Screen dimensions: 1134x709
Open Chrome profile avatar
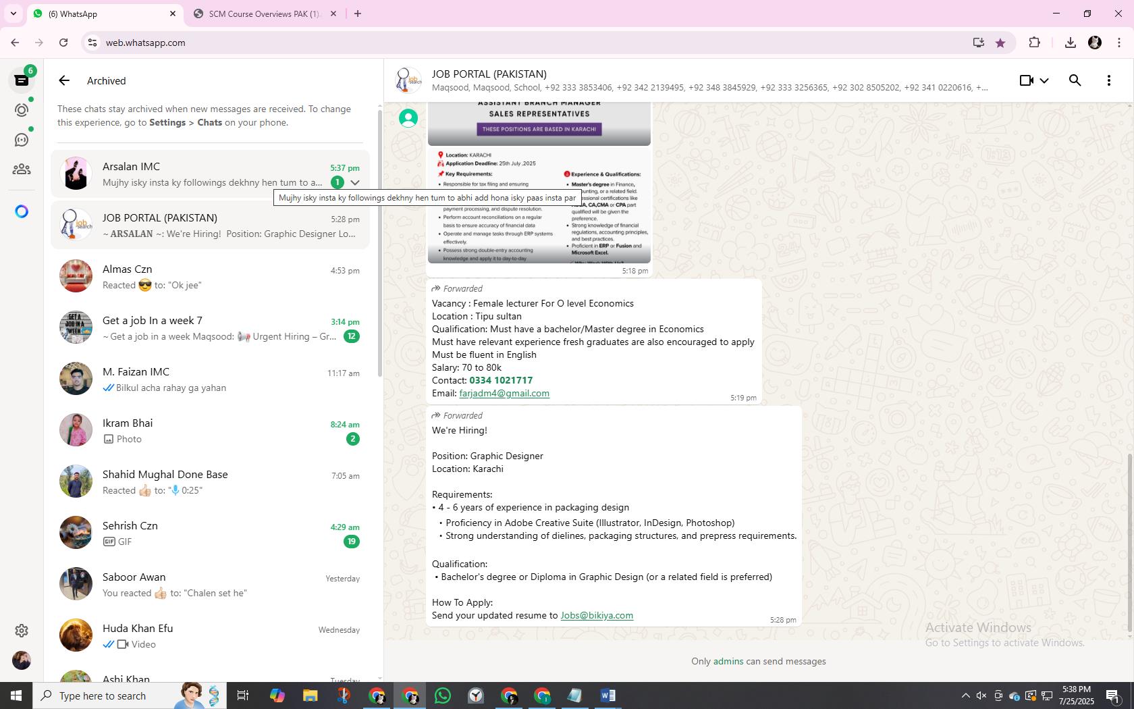[x=1095, y=43]
